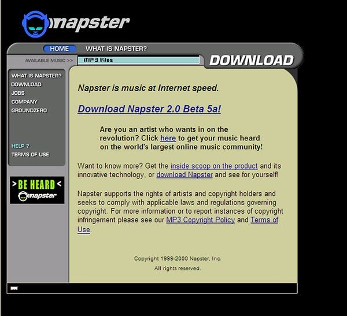Select DOWNLOAD in the sidebar menu
The image size is (347, 316).
point(27,84)
